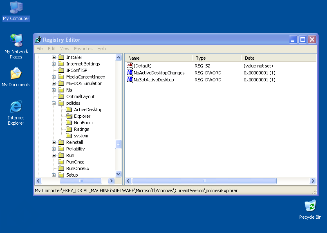Click the Reinstall folder icon
Viewport: 327px width, 233px height.
(x=61, y=142)
